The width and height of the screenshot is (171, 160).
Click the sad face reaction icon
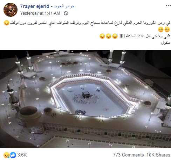(x=7, y=155)
